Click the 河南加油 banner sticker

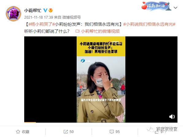(156, 6)
